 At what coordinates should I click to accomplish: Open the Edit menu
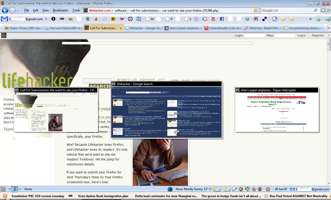tap(36, 10)
